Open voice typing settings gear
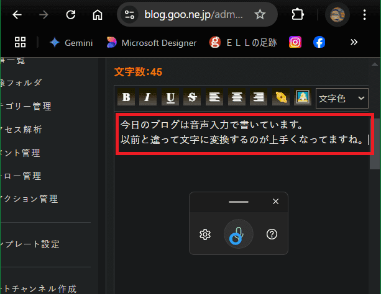The image size is (381, 294). pyautogui.click(x=205, y=234)
